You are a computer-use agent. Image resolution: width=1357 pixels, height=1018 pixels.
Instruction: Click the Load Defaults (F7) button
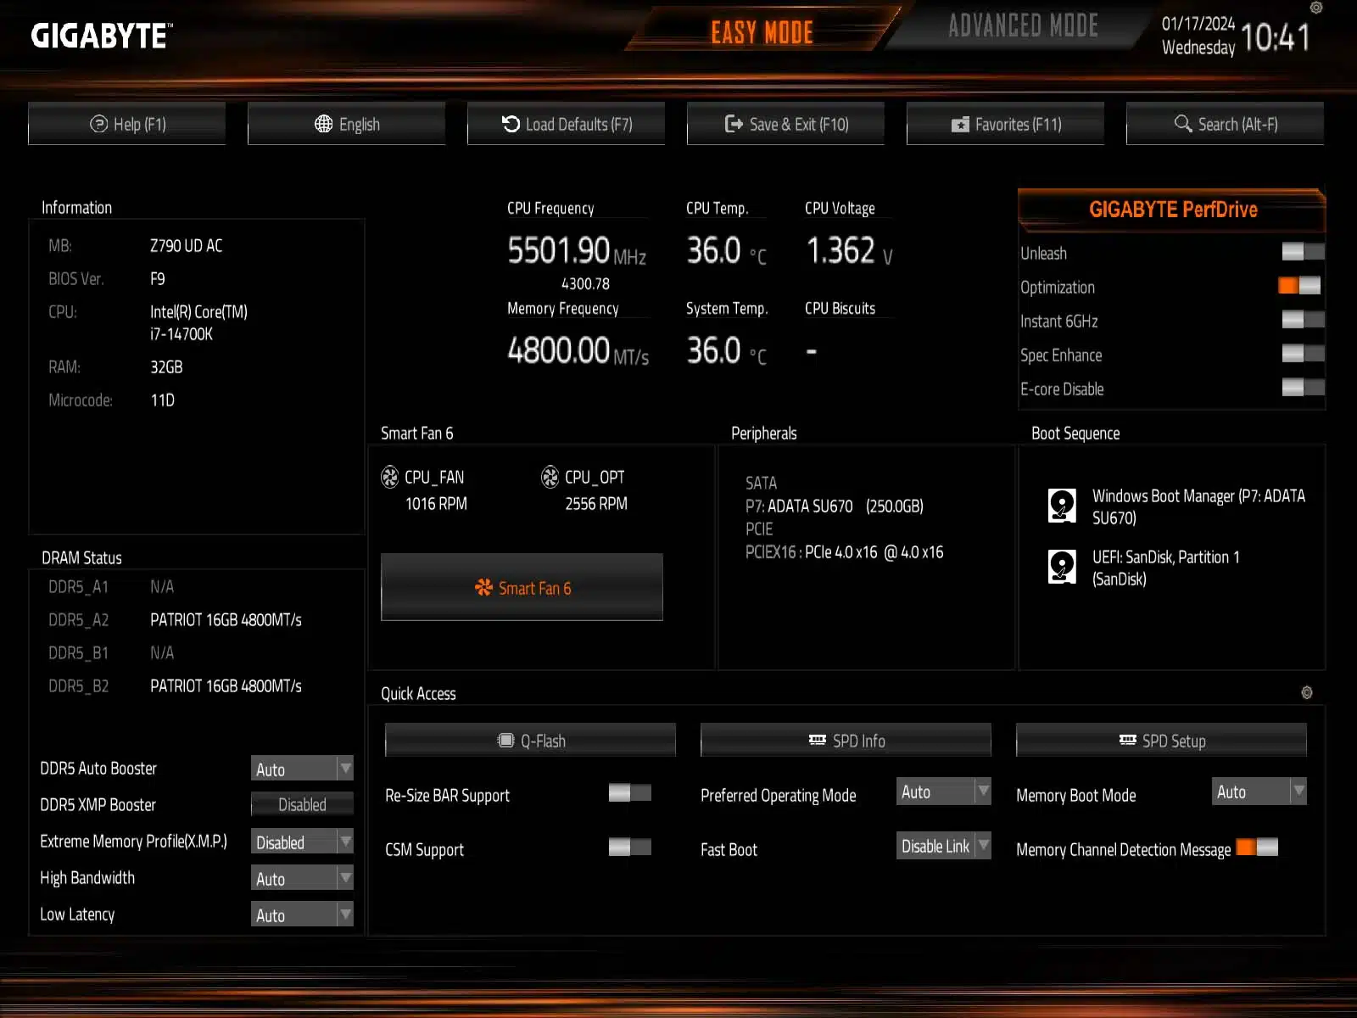[567, 124]
